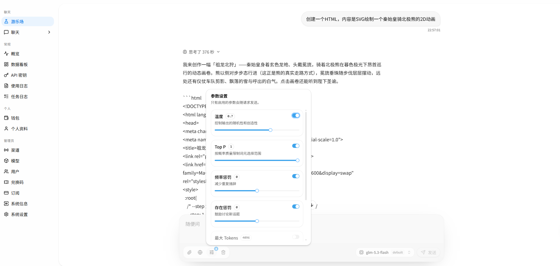Disable the 频率惩罚 toggle

(296, 176)
